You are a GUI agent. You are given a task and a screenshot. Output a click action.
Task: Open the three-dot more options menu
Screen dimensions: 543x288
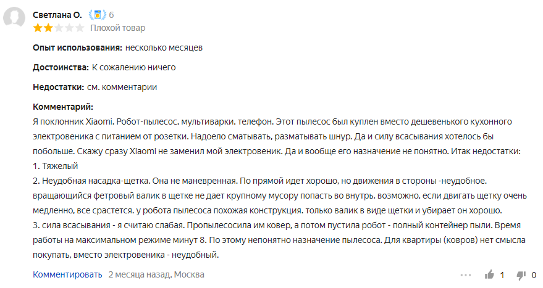pyautogui.click(x=465, y=275)
